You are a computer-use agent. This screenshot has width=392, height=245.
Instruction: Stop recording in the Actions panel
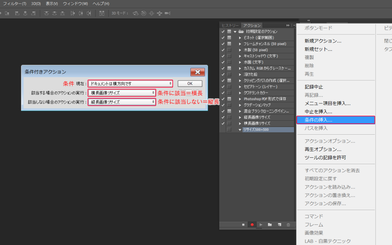tap(243, 225)
